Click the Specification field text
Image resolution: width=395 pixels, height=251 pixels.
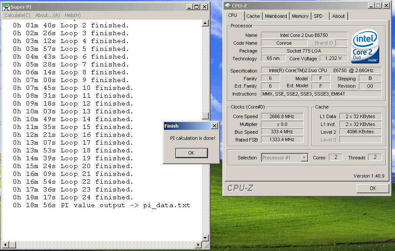pyautogui.click(x=321, y=70)
